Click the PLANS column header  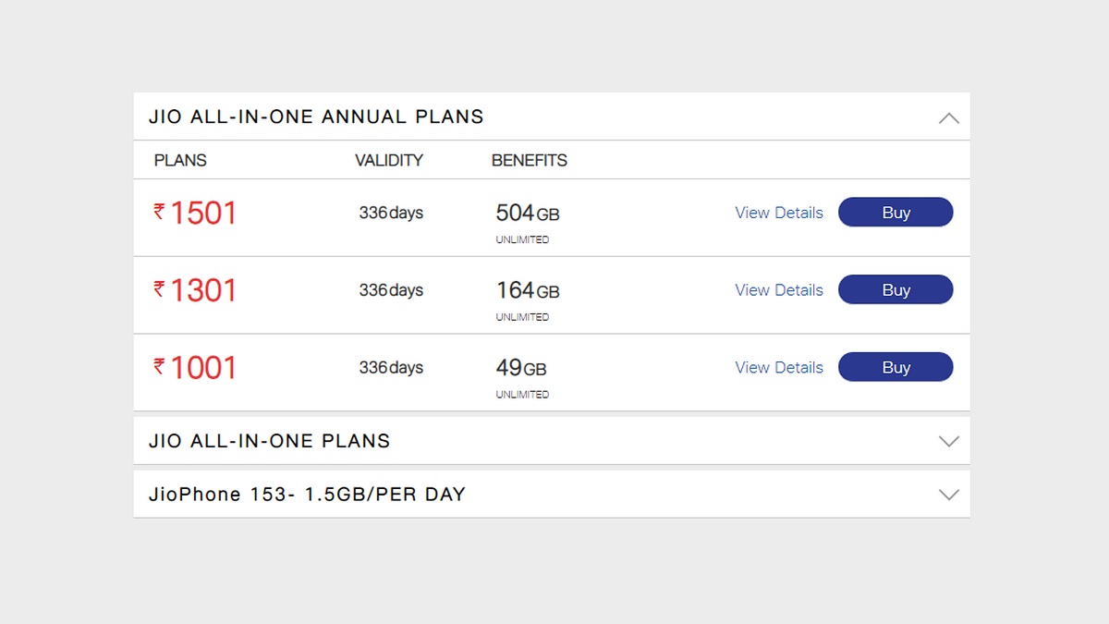click(179, 160)
